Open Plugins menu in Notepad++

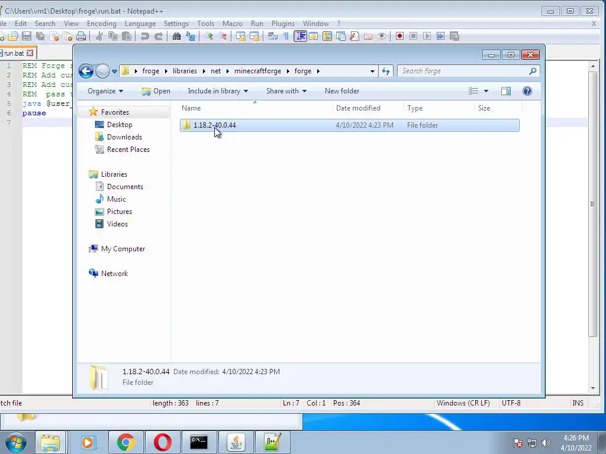283,24
